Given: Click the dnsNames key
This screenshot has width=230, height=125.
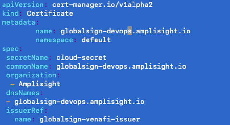Looking at the screenshot, I should [23, 93].
